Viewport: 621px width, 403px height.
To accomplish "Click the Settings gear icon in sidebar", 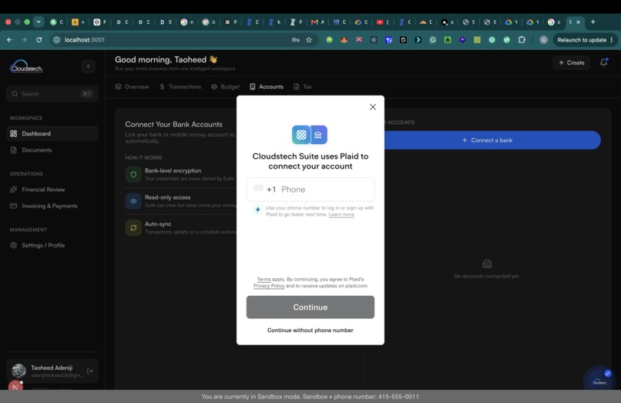I will (x=13, y=245).
